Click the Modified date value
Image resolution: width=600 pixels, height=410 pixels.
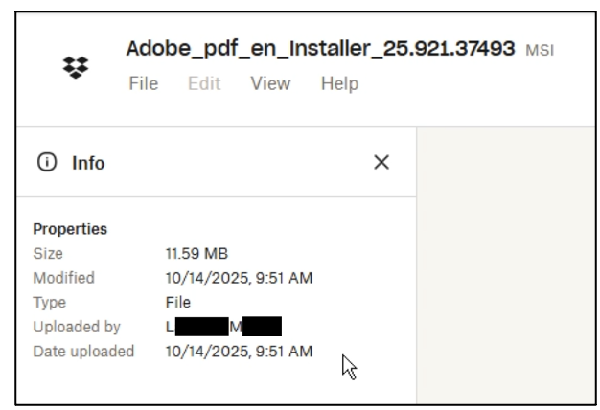pos(239,279)
